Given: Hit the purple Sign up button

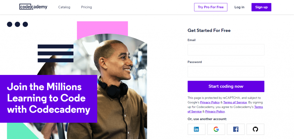Looking at the screenshot, I should click(261, 7).
